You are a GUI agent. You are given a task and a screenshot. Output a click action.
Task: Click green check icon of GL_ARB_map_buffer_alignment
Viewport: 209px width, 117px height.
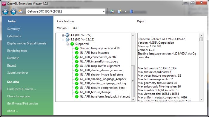[x=77, y=66]
